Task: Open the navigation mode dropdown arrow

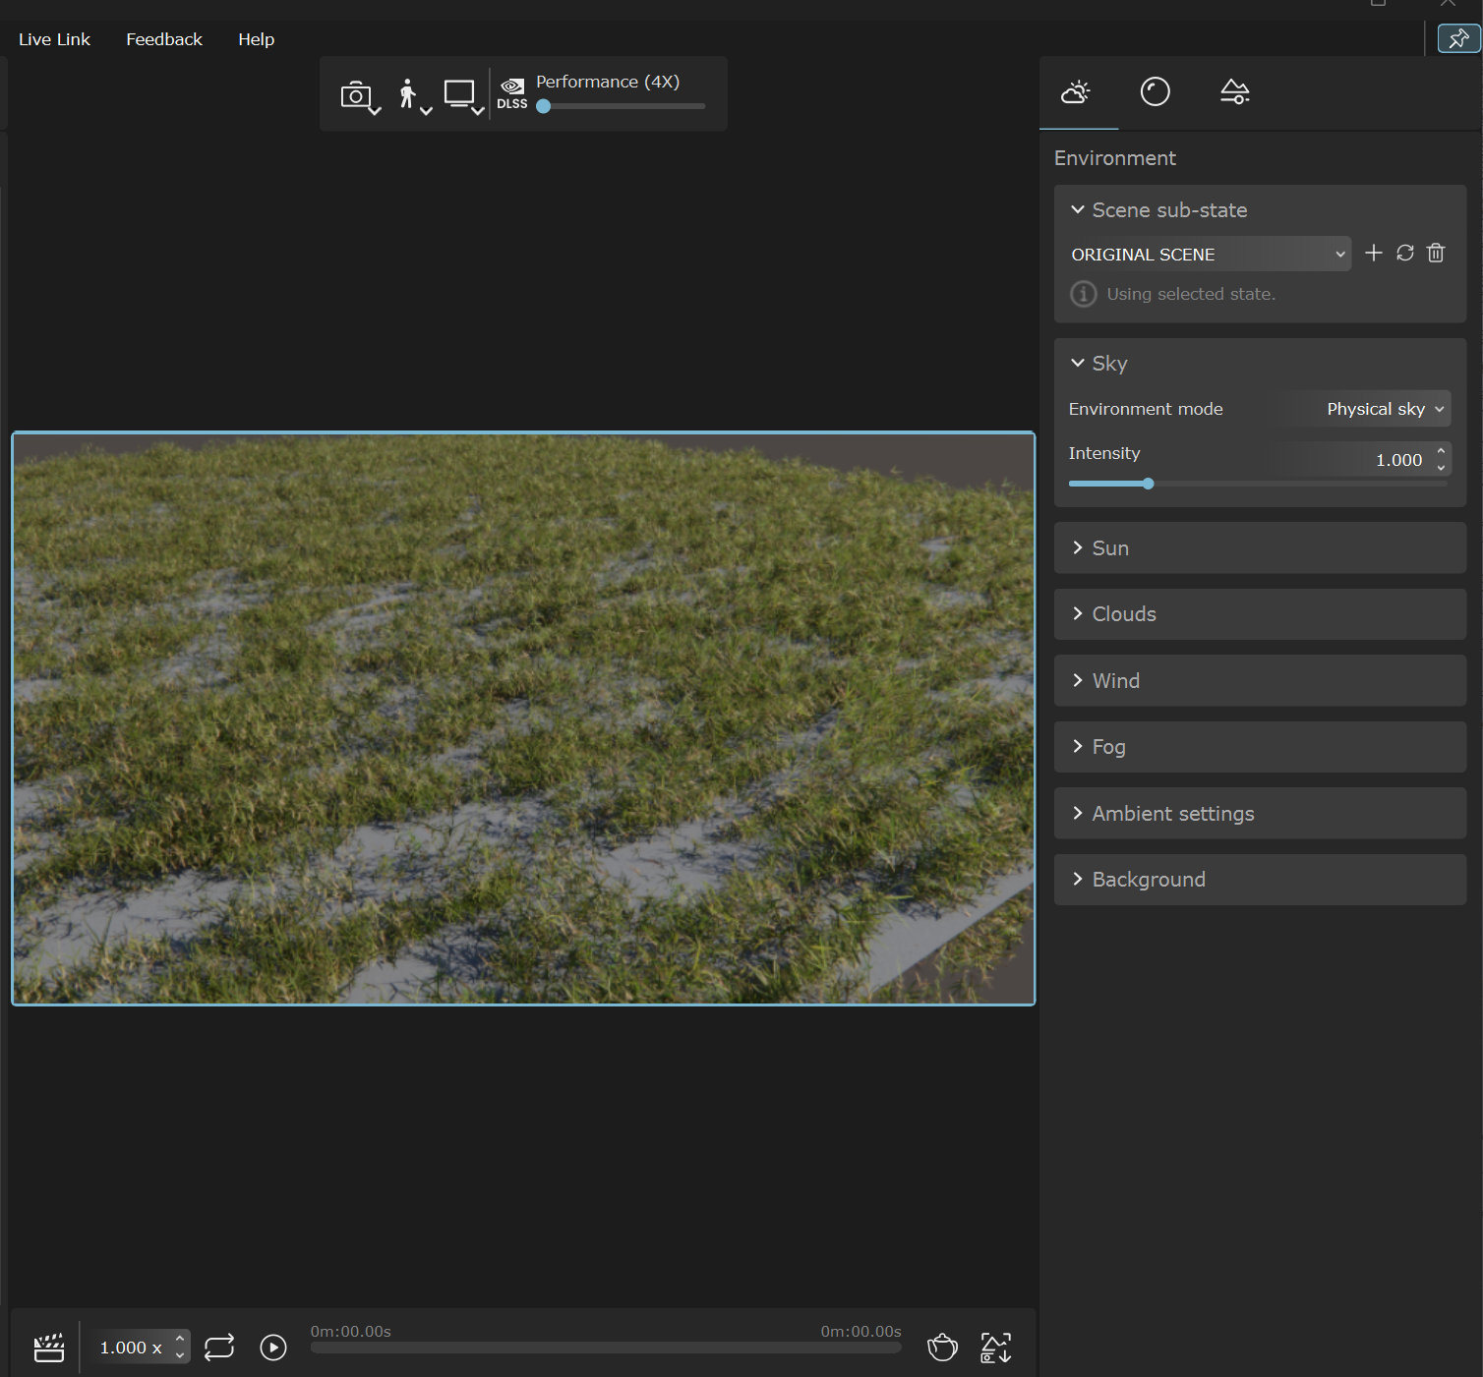Action: [x=426, y=111]
